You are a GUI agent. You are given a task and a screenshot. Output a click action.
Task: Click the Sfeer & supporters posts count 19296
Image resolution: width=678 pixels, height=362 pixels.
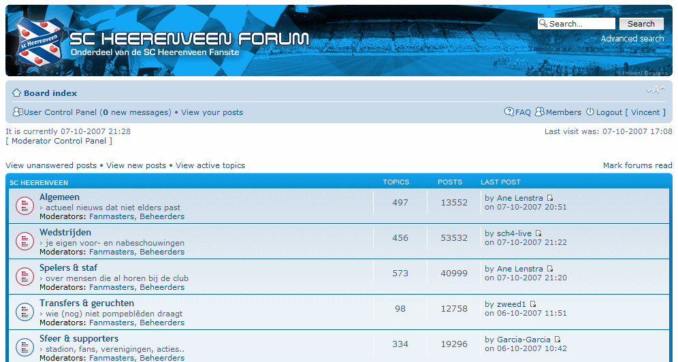tap(454, 344)
